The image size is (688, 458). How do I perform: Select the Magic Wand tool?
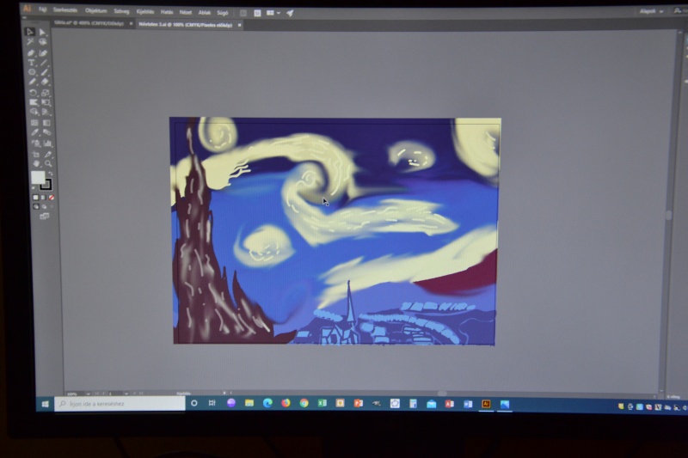30,41
